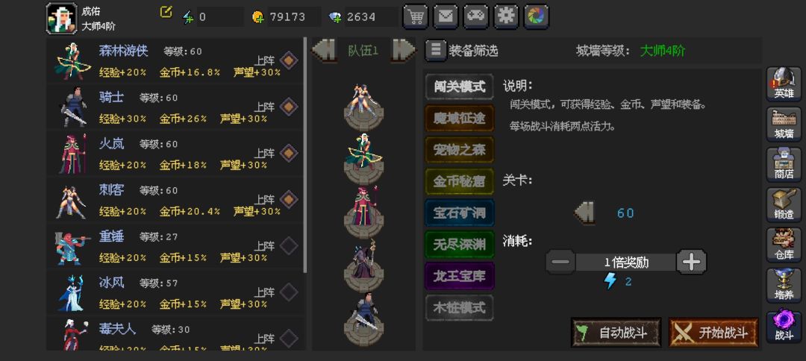Select the 魔域征途 mode tab
The image size is (806, 361).
coord(460,118)
